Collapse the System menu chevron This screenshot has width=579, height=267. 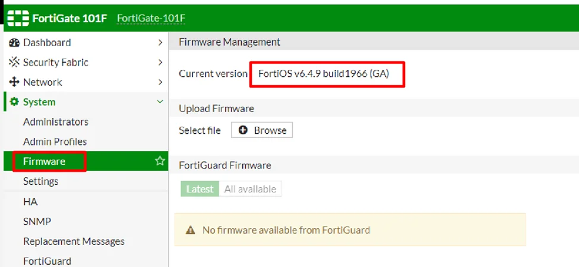[160, 102]
